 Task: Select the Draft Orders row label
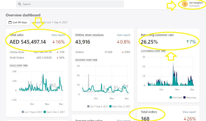tap(17, 58)
